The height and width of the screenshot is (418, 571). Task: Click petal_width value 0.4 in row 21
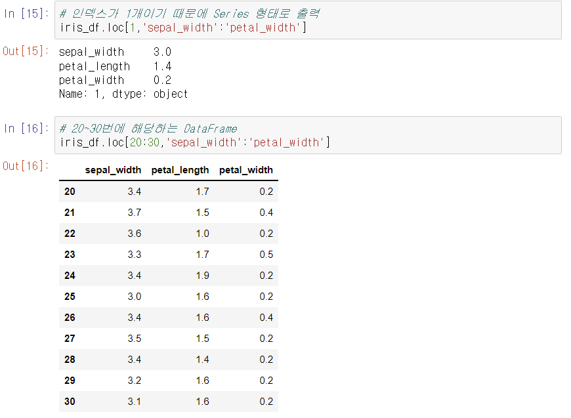[266, 213]
